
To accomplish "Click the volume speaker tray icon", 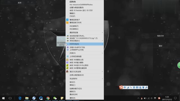I will click(x=152, y=98).
